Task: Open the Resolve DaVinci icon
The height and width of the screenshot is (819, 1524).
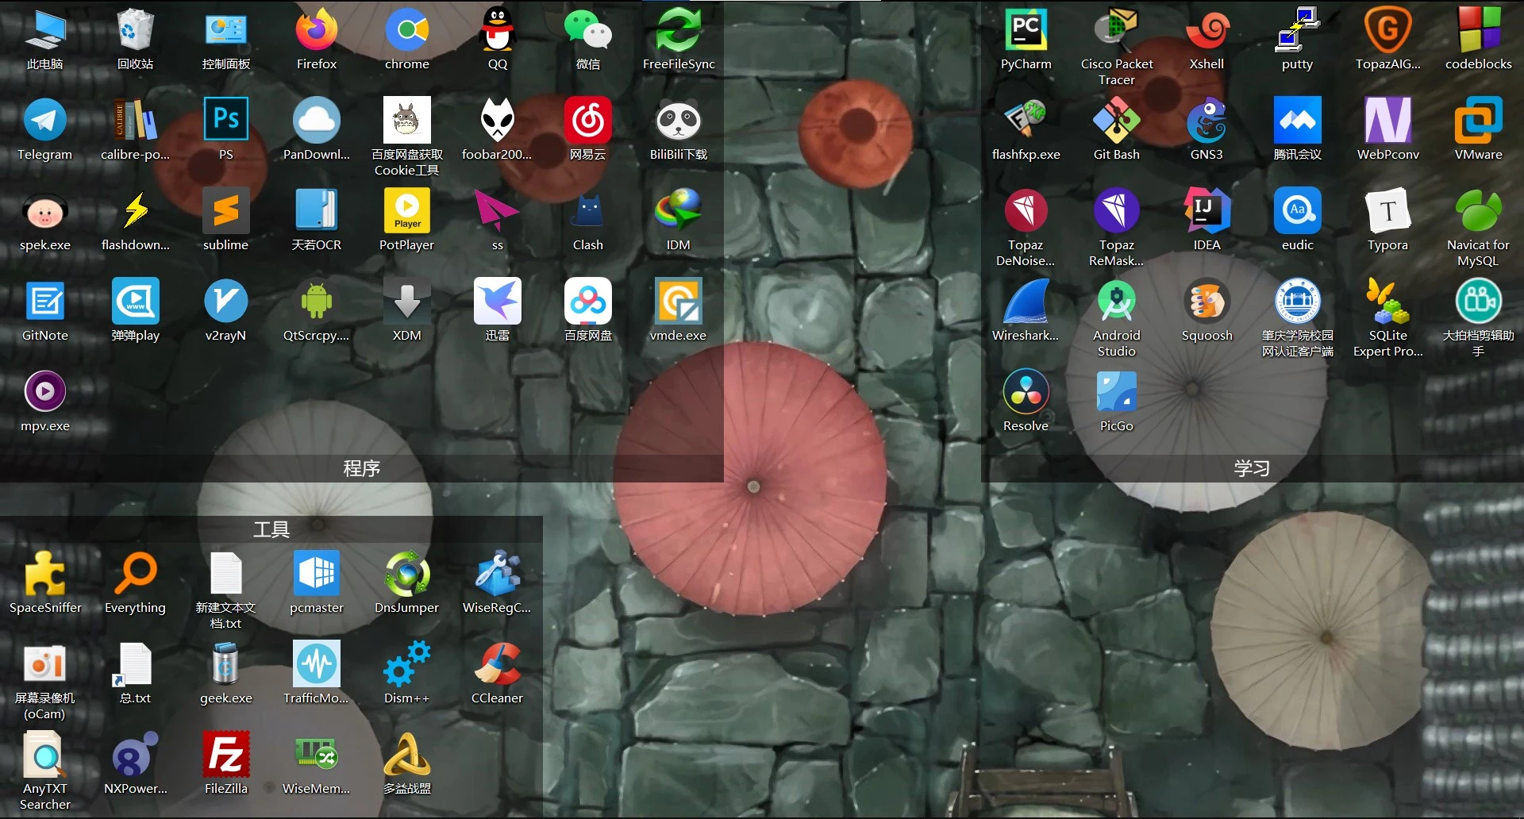Action: [x=1026, y=392]
